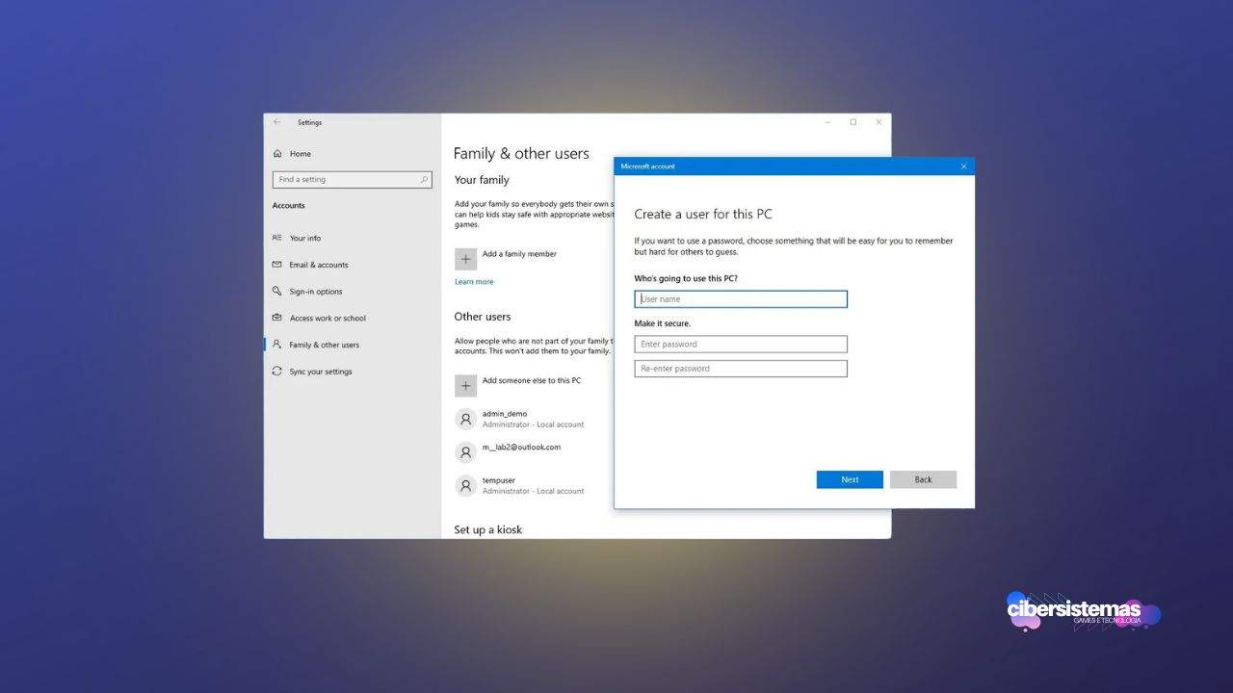Focus the User name field
The image size is (1233, 693).
point(741,299)
